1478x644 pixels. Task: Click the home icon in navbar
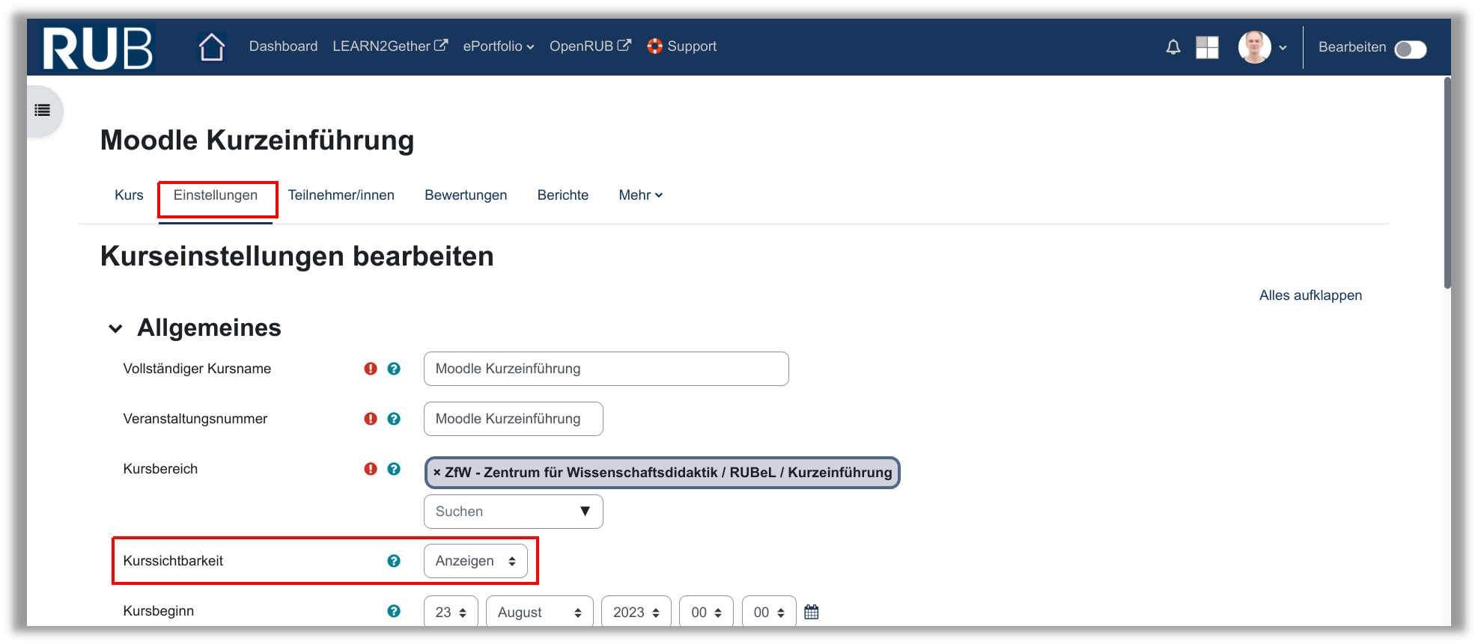[211, 47]
